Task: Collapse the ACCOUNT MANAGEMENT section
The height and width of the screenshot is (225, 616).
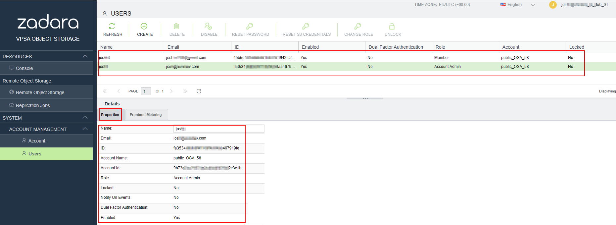Action: (x=85, y=129)
